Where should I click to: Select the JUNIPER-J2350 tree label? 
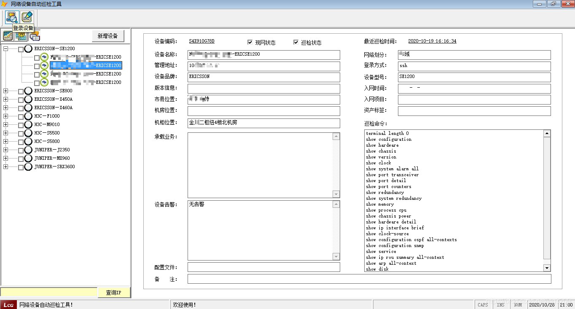click(52, 150)
